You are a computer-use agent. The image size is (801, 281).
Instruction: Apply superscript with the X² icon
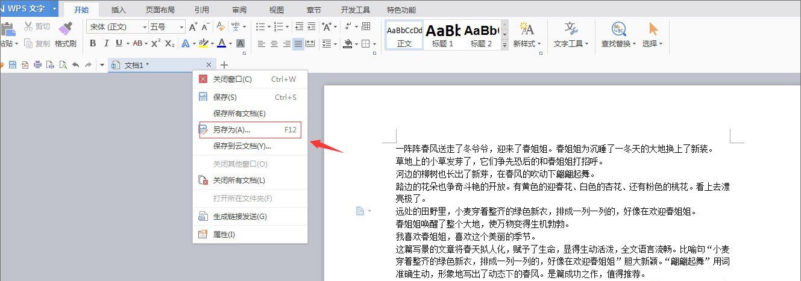click(155, 43)
